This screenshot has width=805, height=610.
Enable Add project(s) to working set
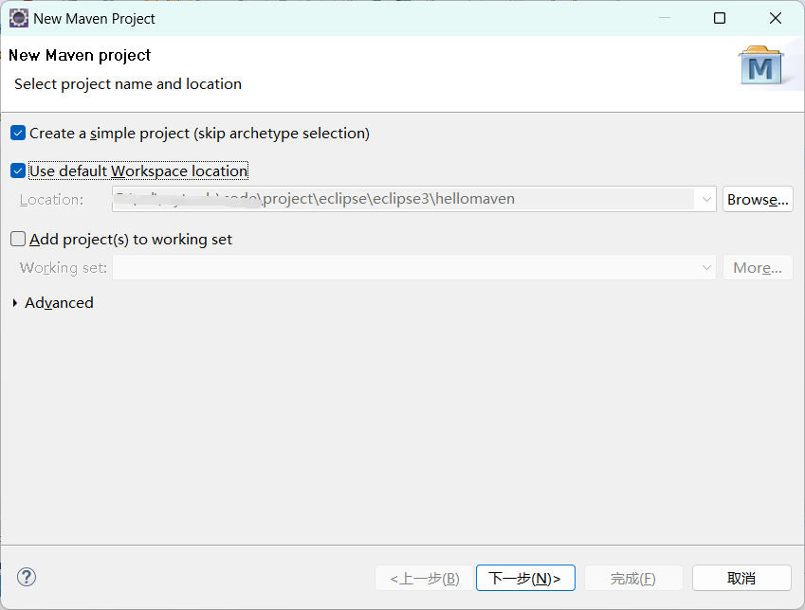tap(18, 239)
